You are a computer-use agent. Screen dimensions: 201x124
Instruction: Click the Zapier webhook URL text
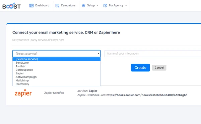[x=147, y=95]
